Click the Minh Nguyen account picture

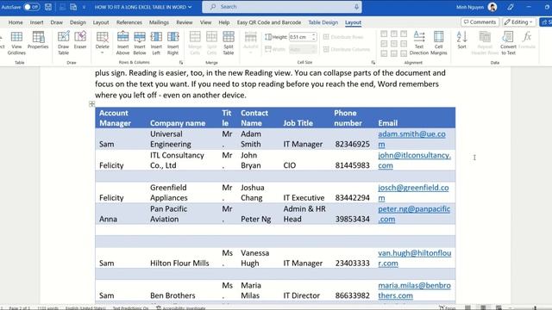tap(492, 7)
